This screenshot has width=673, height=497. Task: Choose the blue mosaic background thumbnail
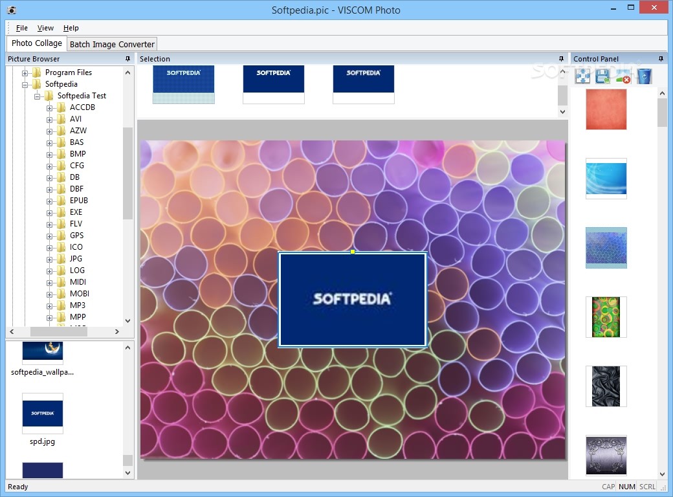coord(606,248)
